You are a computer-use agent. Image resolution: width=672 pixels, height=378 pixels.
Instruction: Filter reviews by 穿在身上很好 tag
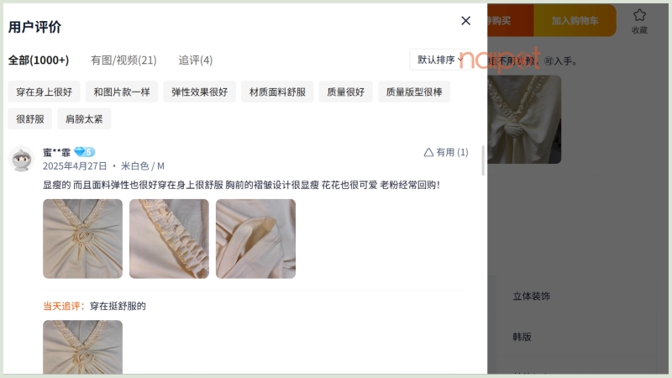(44, 92)
